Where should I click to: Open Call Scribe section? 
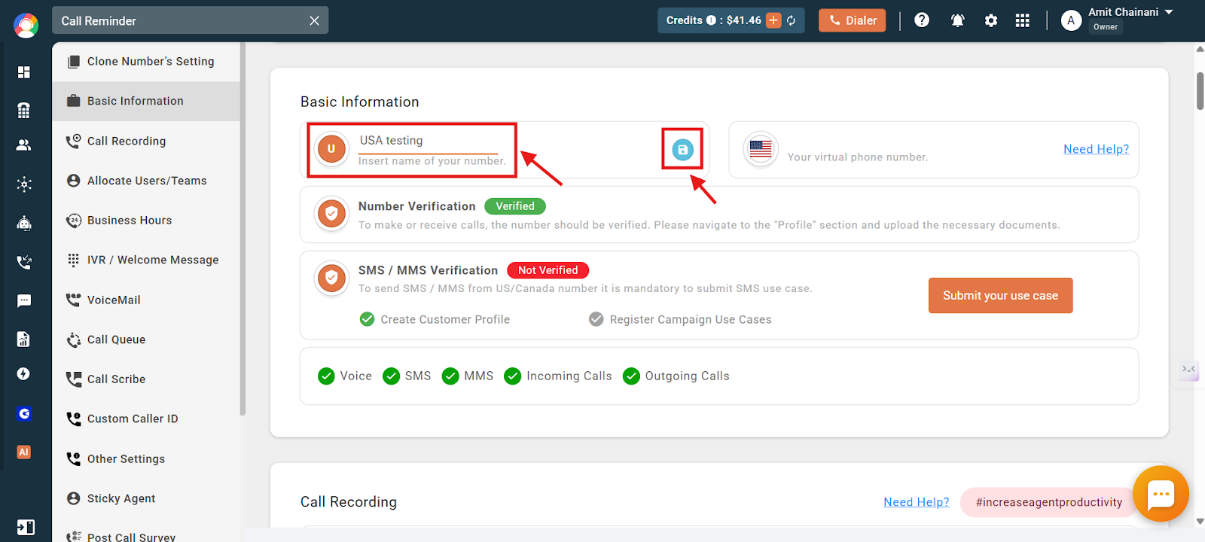[146, 379]
